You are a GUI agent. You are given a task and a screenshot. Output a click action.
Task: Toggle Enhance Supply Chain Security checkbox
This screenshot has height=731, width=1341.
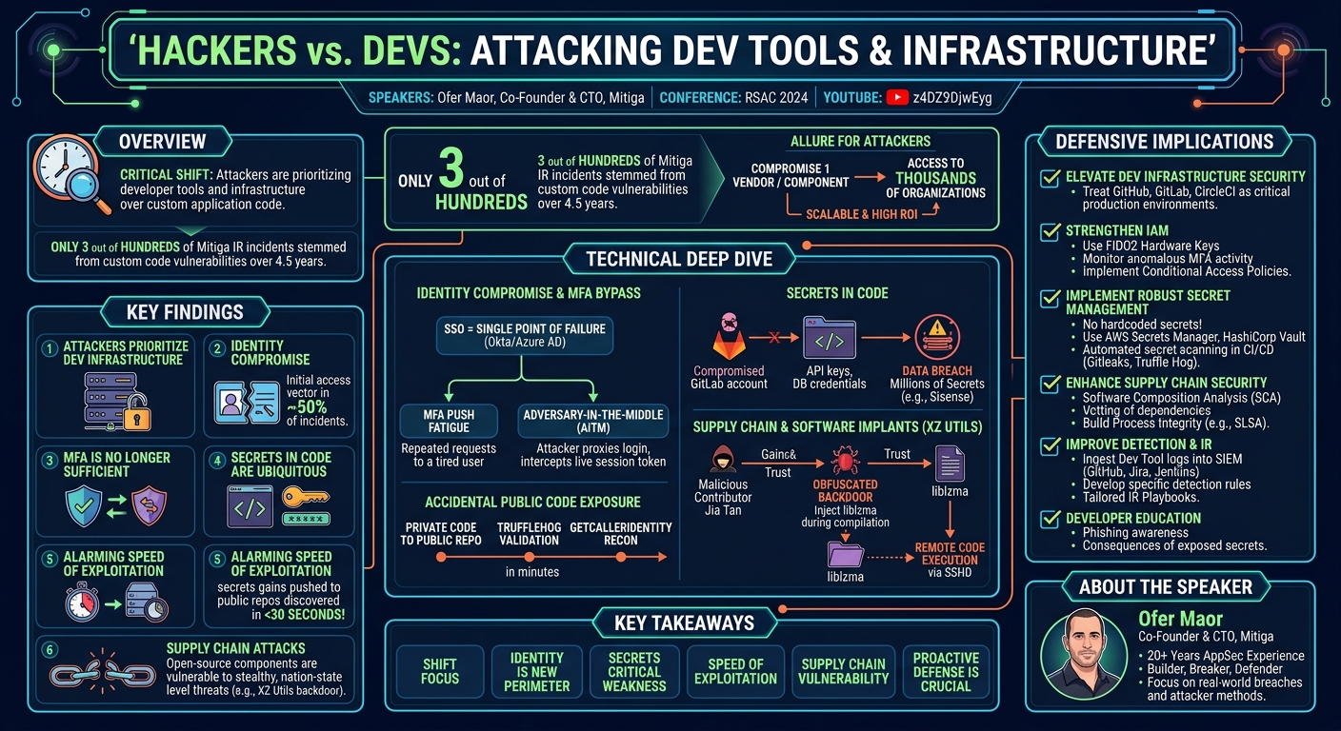click(x=1051, y=383)
